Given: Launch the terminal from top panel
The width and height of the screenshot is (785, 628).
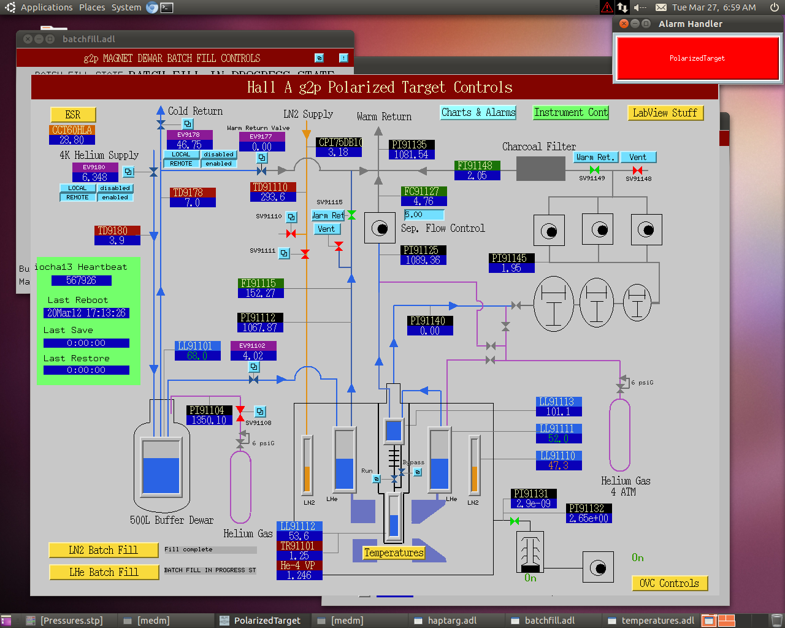Looking at the screenshot, I should [x=166, y=7].
